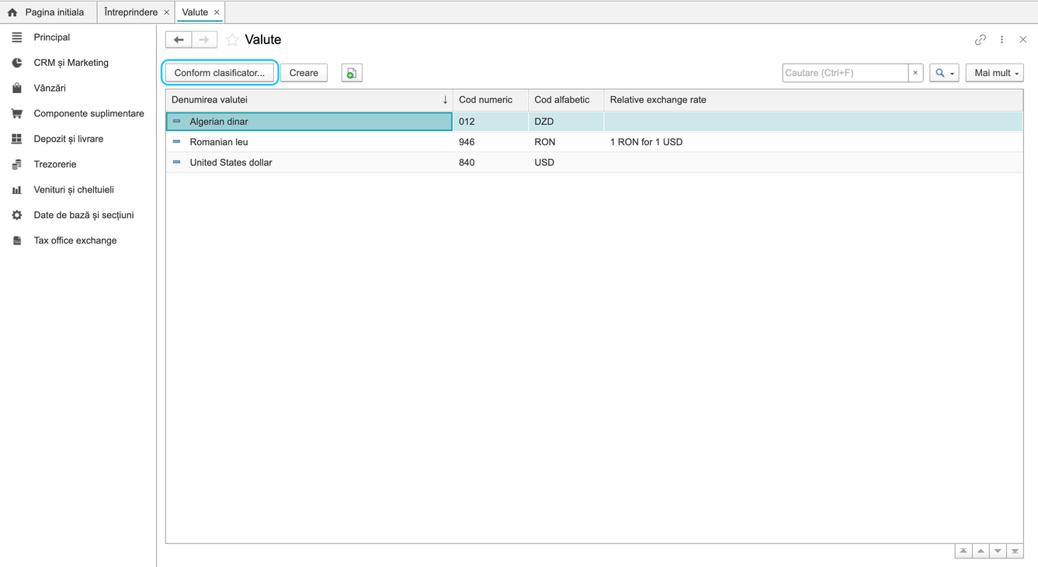The image size is (1038, 567).
Task: Click the Trezorerie coins icon
Action: coord(17,164)
